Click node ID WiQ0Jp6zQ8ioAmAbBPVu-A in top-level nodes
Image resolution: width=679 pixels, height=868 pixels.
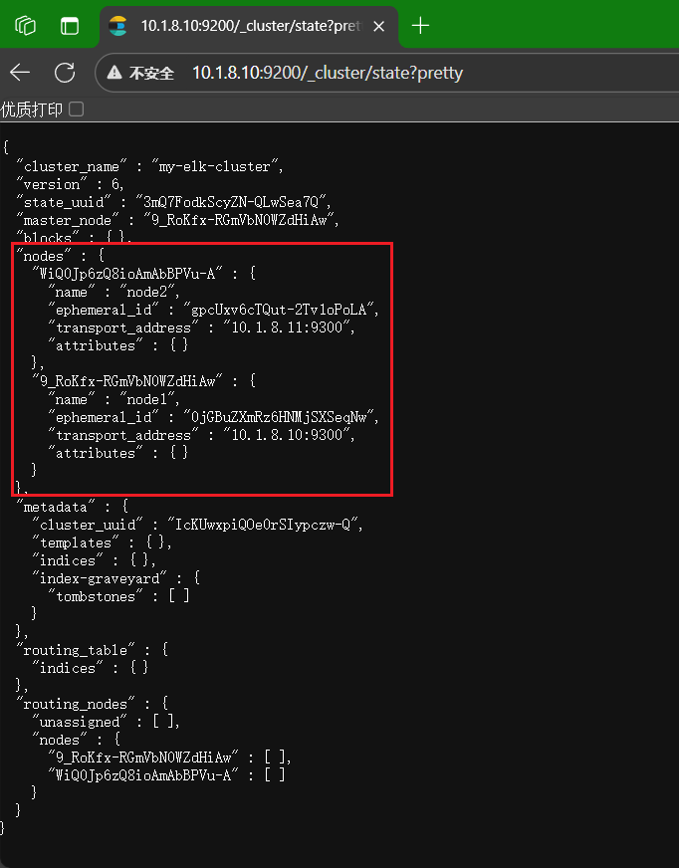127,274
